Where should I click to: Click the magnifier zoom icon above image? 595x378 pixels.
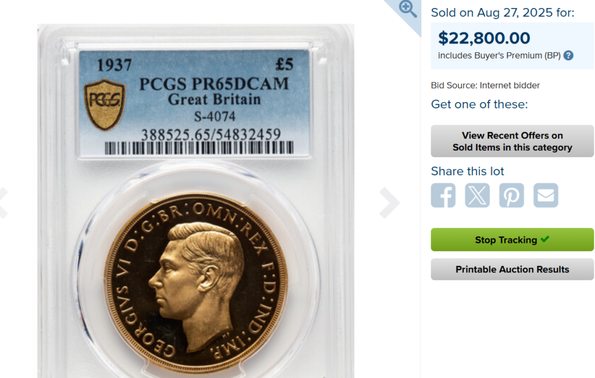point(408,9)
